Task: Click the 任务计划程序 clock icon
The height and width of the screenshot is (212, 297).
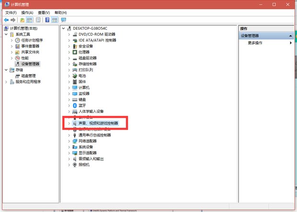Action: tap(18, 41)
